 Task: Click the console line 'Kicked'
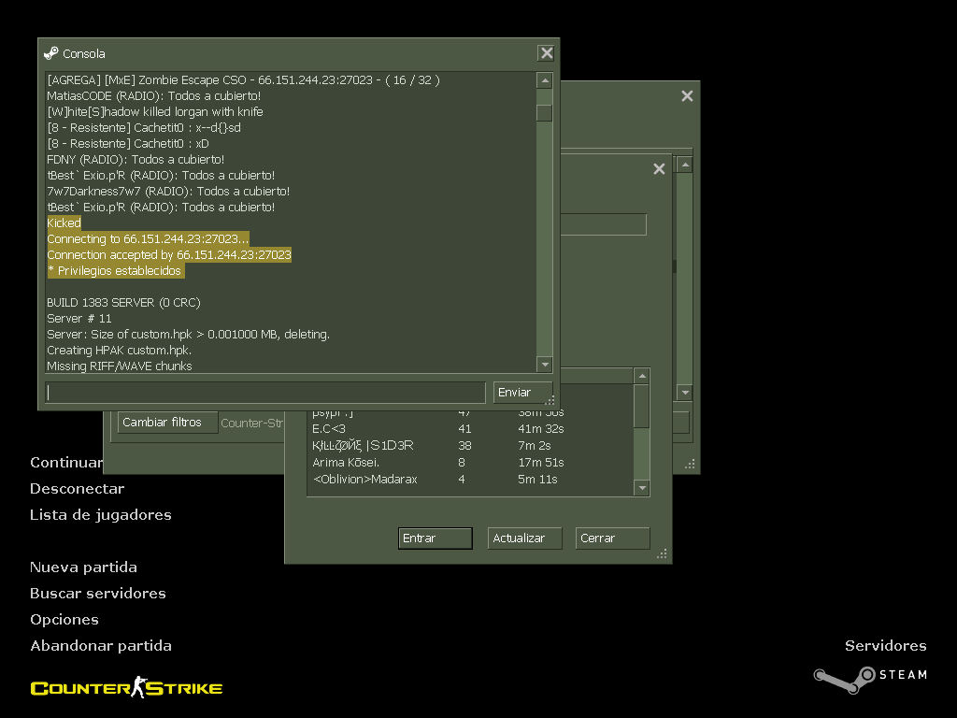click(64, 223)
